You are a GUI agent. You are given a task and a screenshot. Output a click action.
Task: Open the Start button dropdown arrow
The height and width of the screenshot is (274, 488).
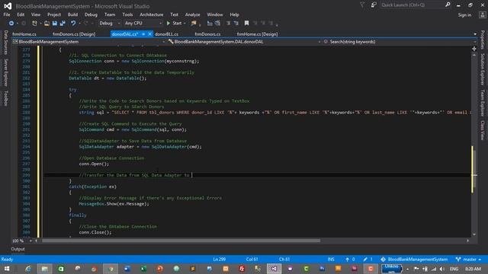point(185,24)
